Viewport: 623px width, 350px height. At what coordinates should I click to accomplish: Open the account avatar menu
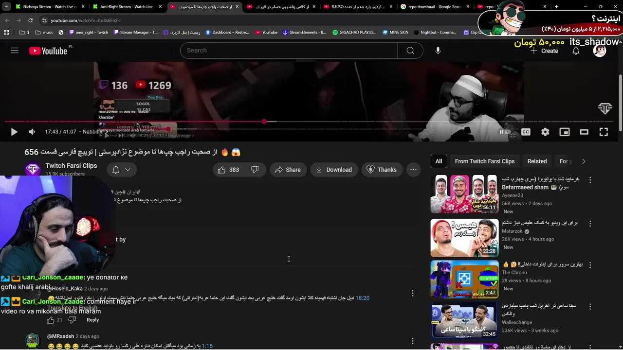click(600, 51)
